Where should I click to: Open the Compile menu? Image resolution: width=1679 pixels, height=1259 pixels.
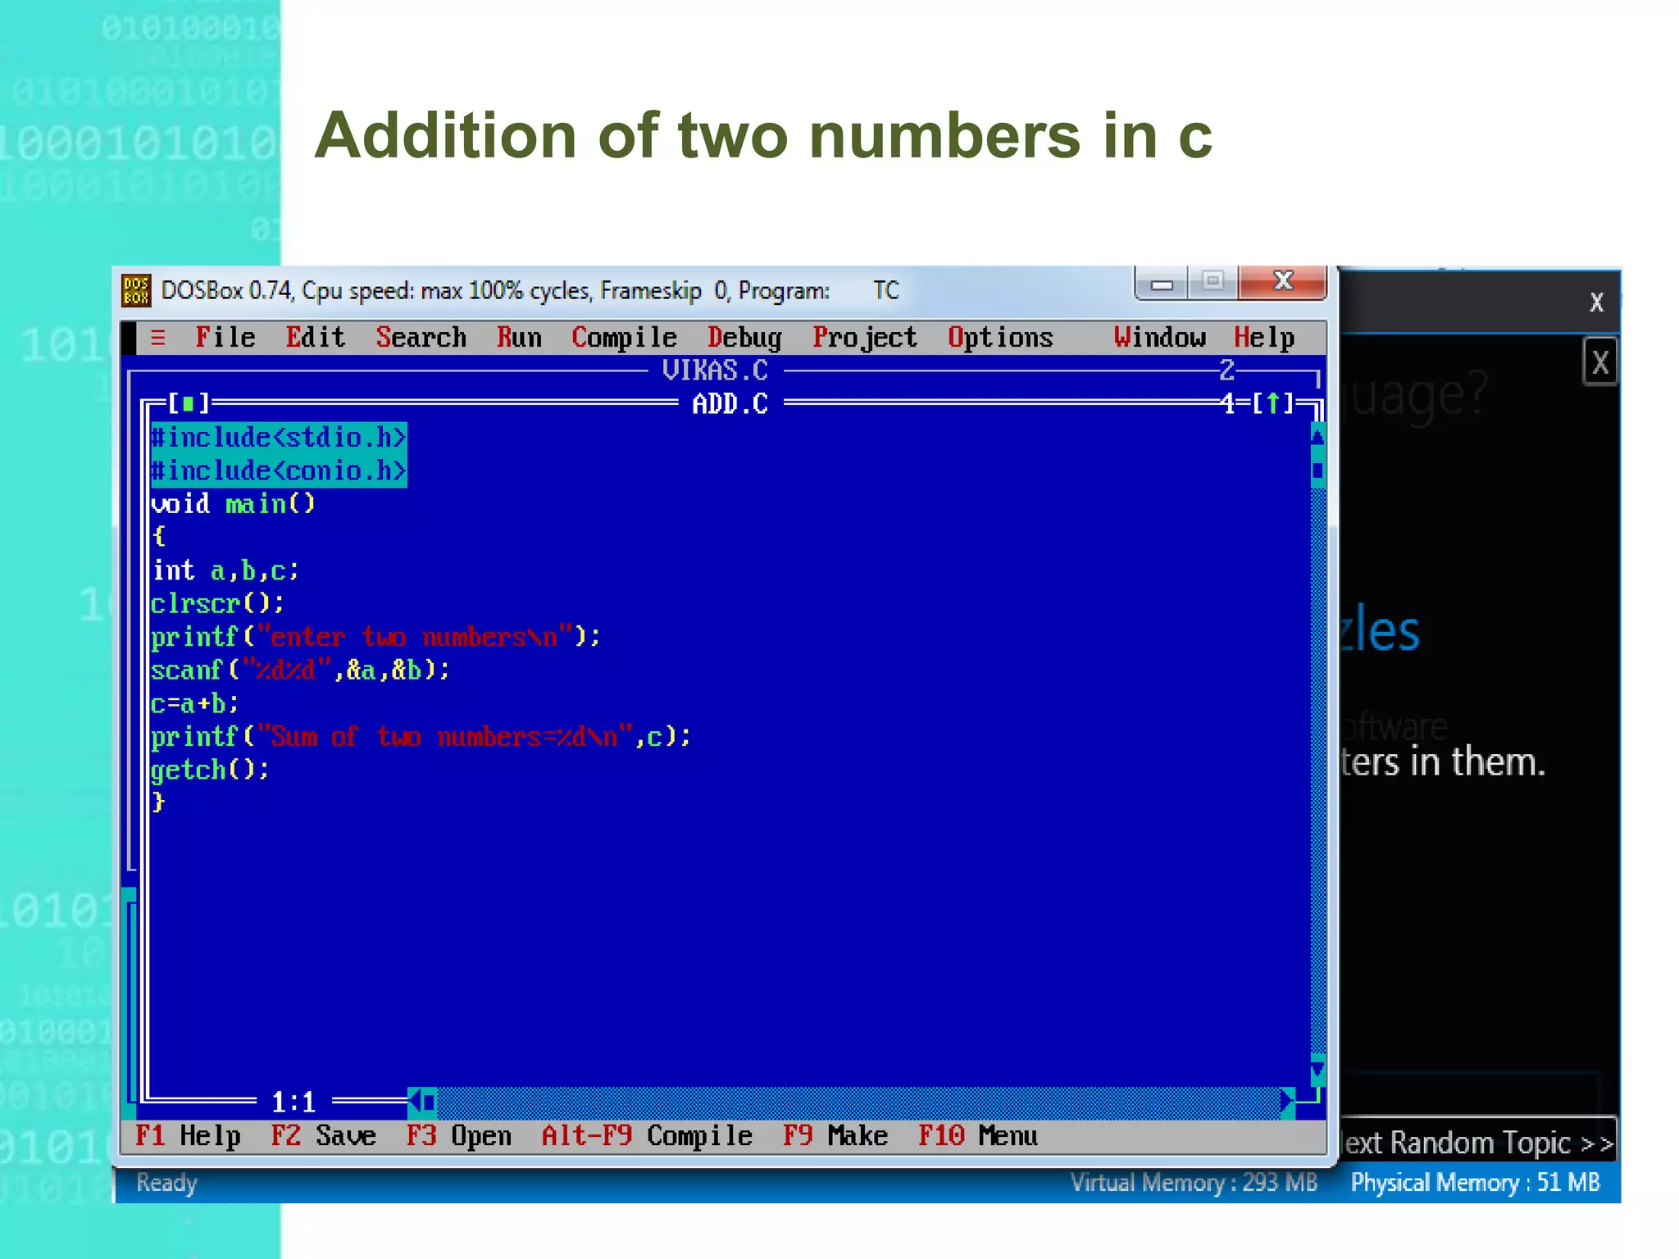point(624,338)
